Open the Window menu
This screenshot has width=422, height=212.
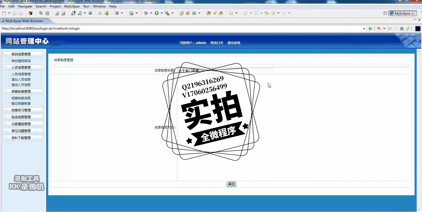99,6
